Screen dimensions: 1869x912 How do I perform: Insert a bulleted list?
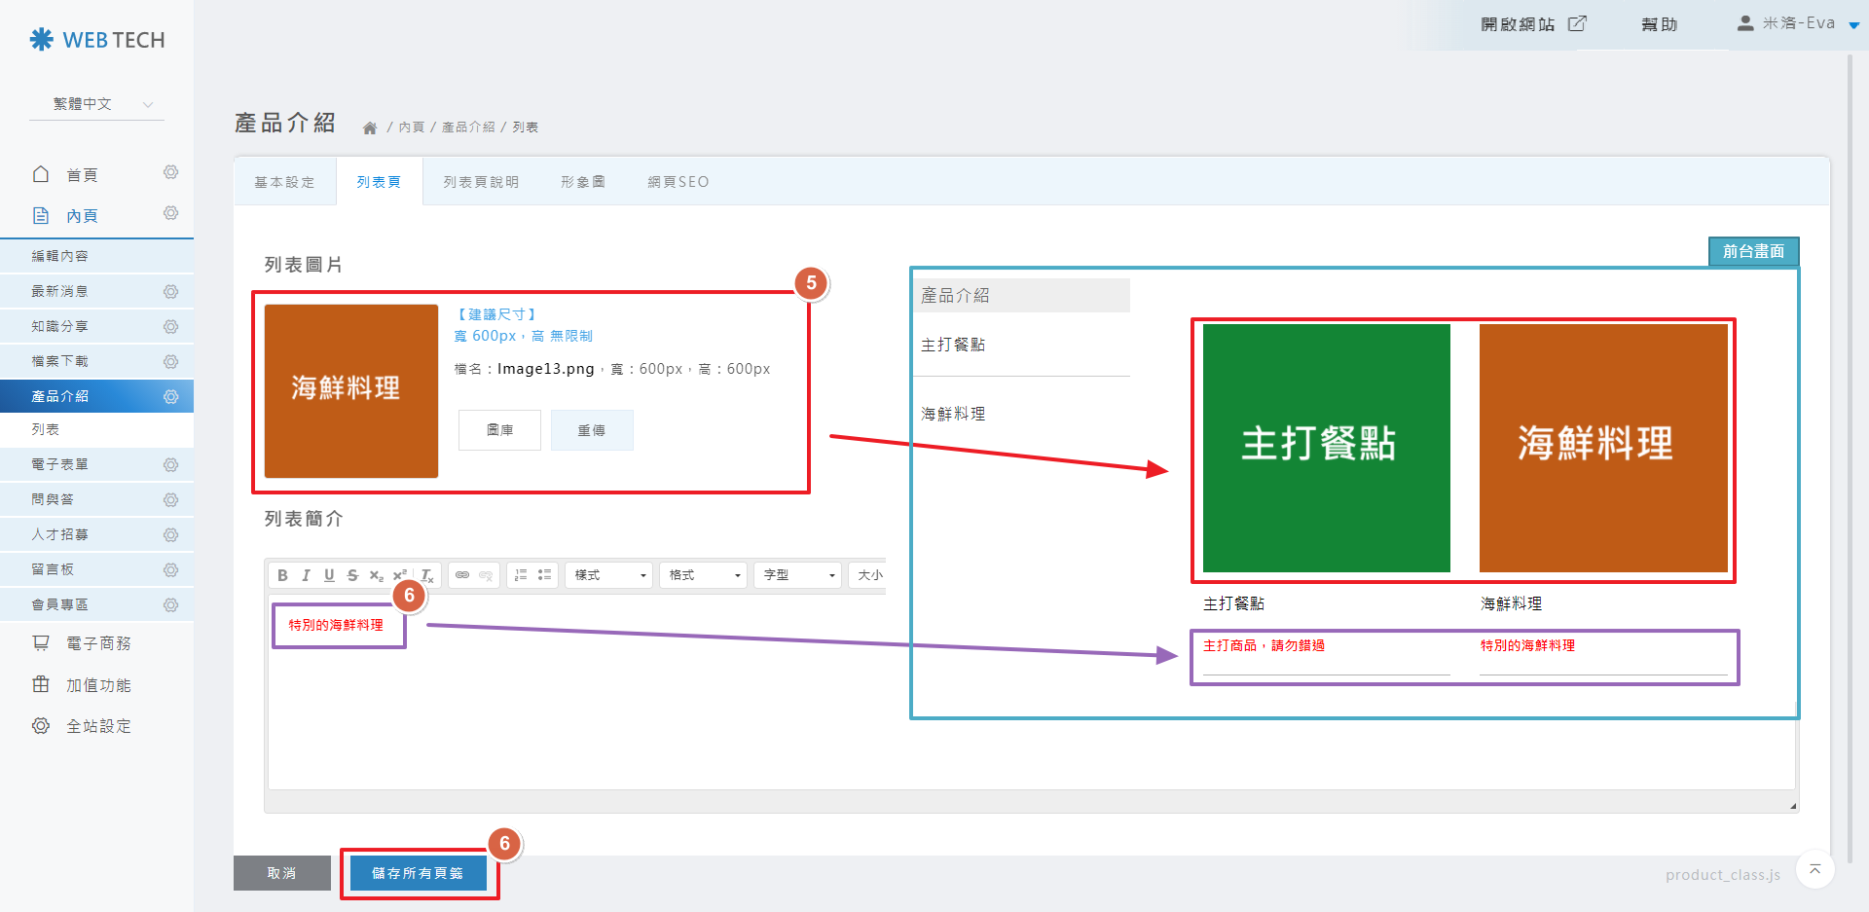(x=544, y=575)
